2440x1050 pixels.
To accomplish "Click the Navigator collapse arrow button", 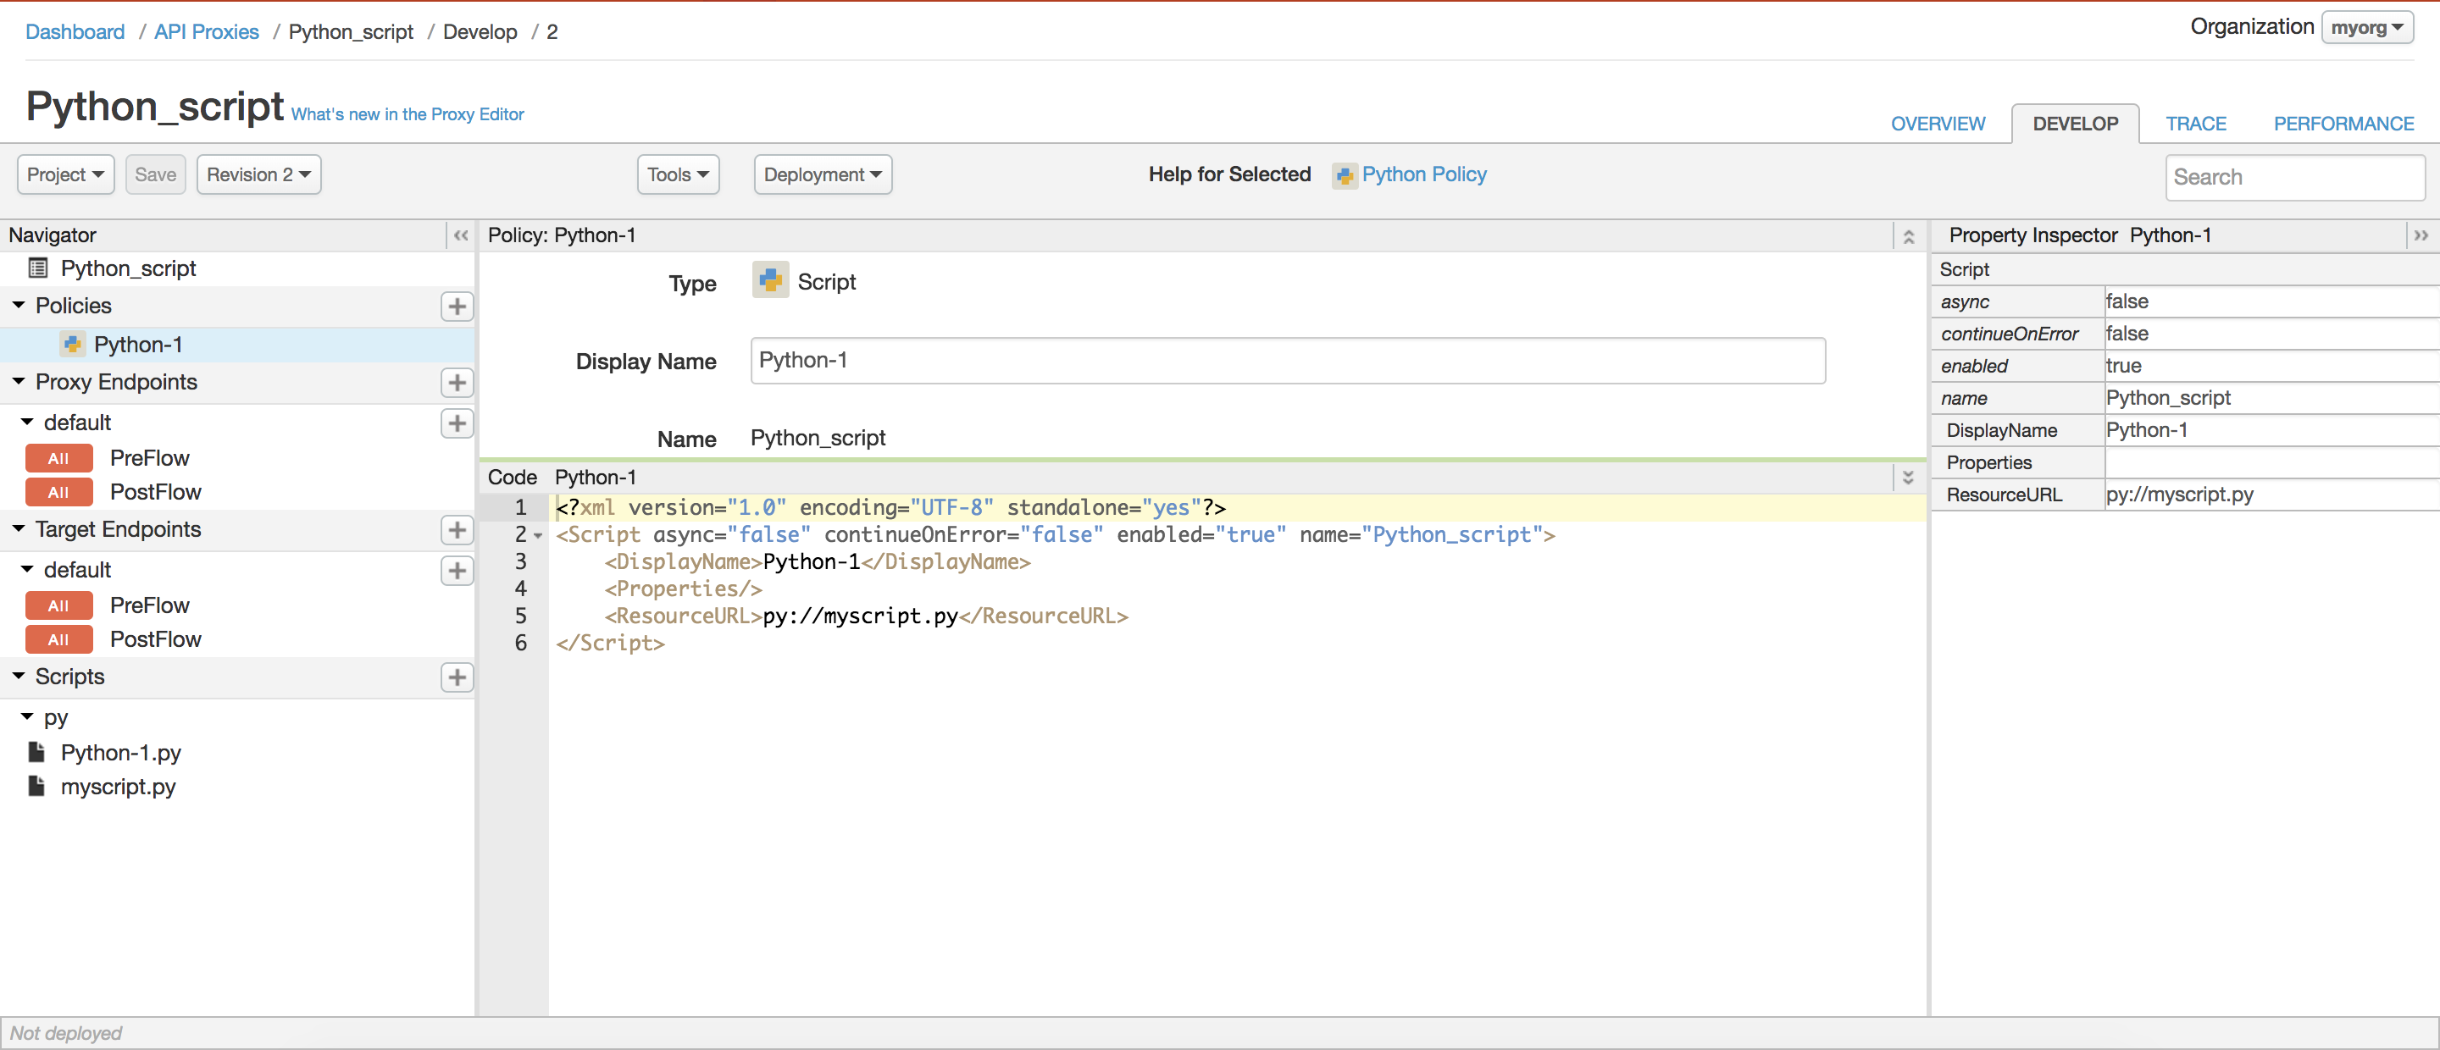I will 461,236.
